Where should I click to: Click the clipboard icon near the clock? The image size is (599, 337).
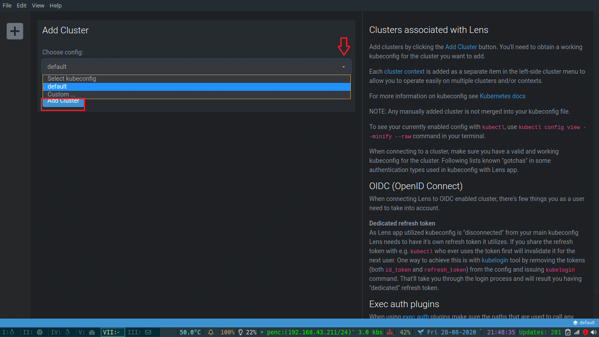tap(567, 332)
